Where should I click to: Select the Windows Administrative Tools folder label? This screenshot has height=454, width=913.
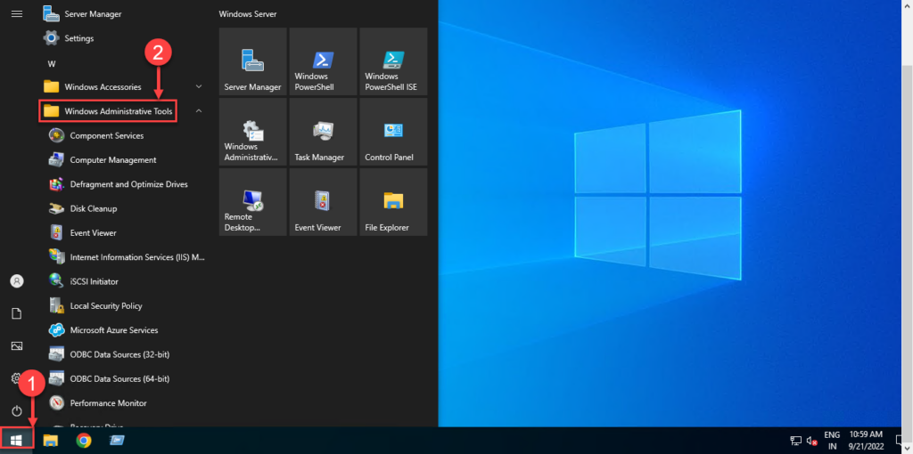pos(119,111)
